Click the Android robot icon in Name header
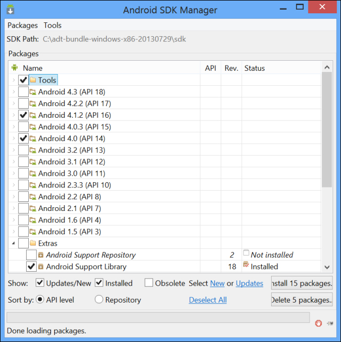The width and height of the screenshot is (341, 342). tap(14, 68)
